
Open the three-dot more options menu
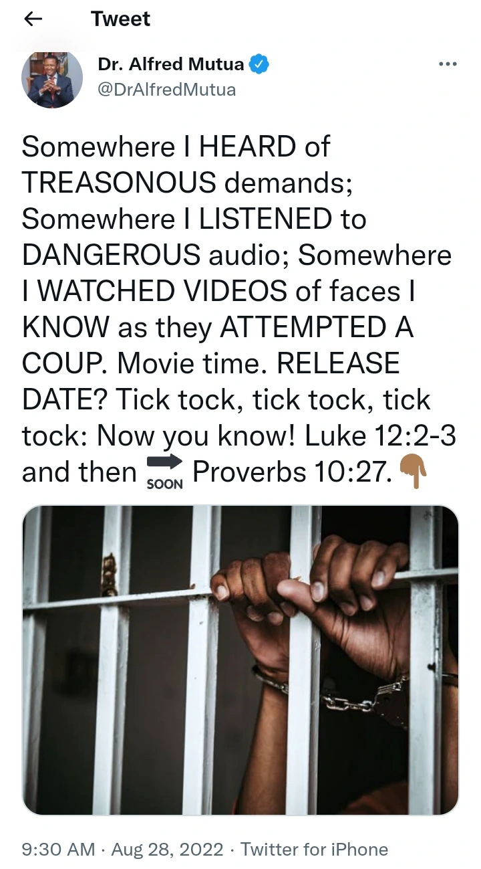pyautogui.click(x=447, y=64)
